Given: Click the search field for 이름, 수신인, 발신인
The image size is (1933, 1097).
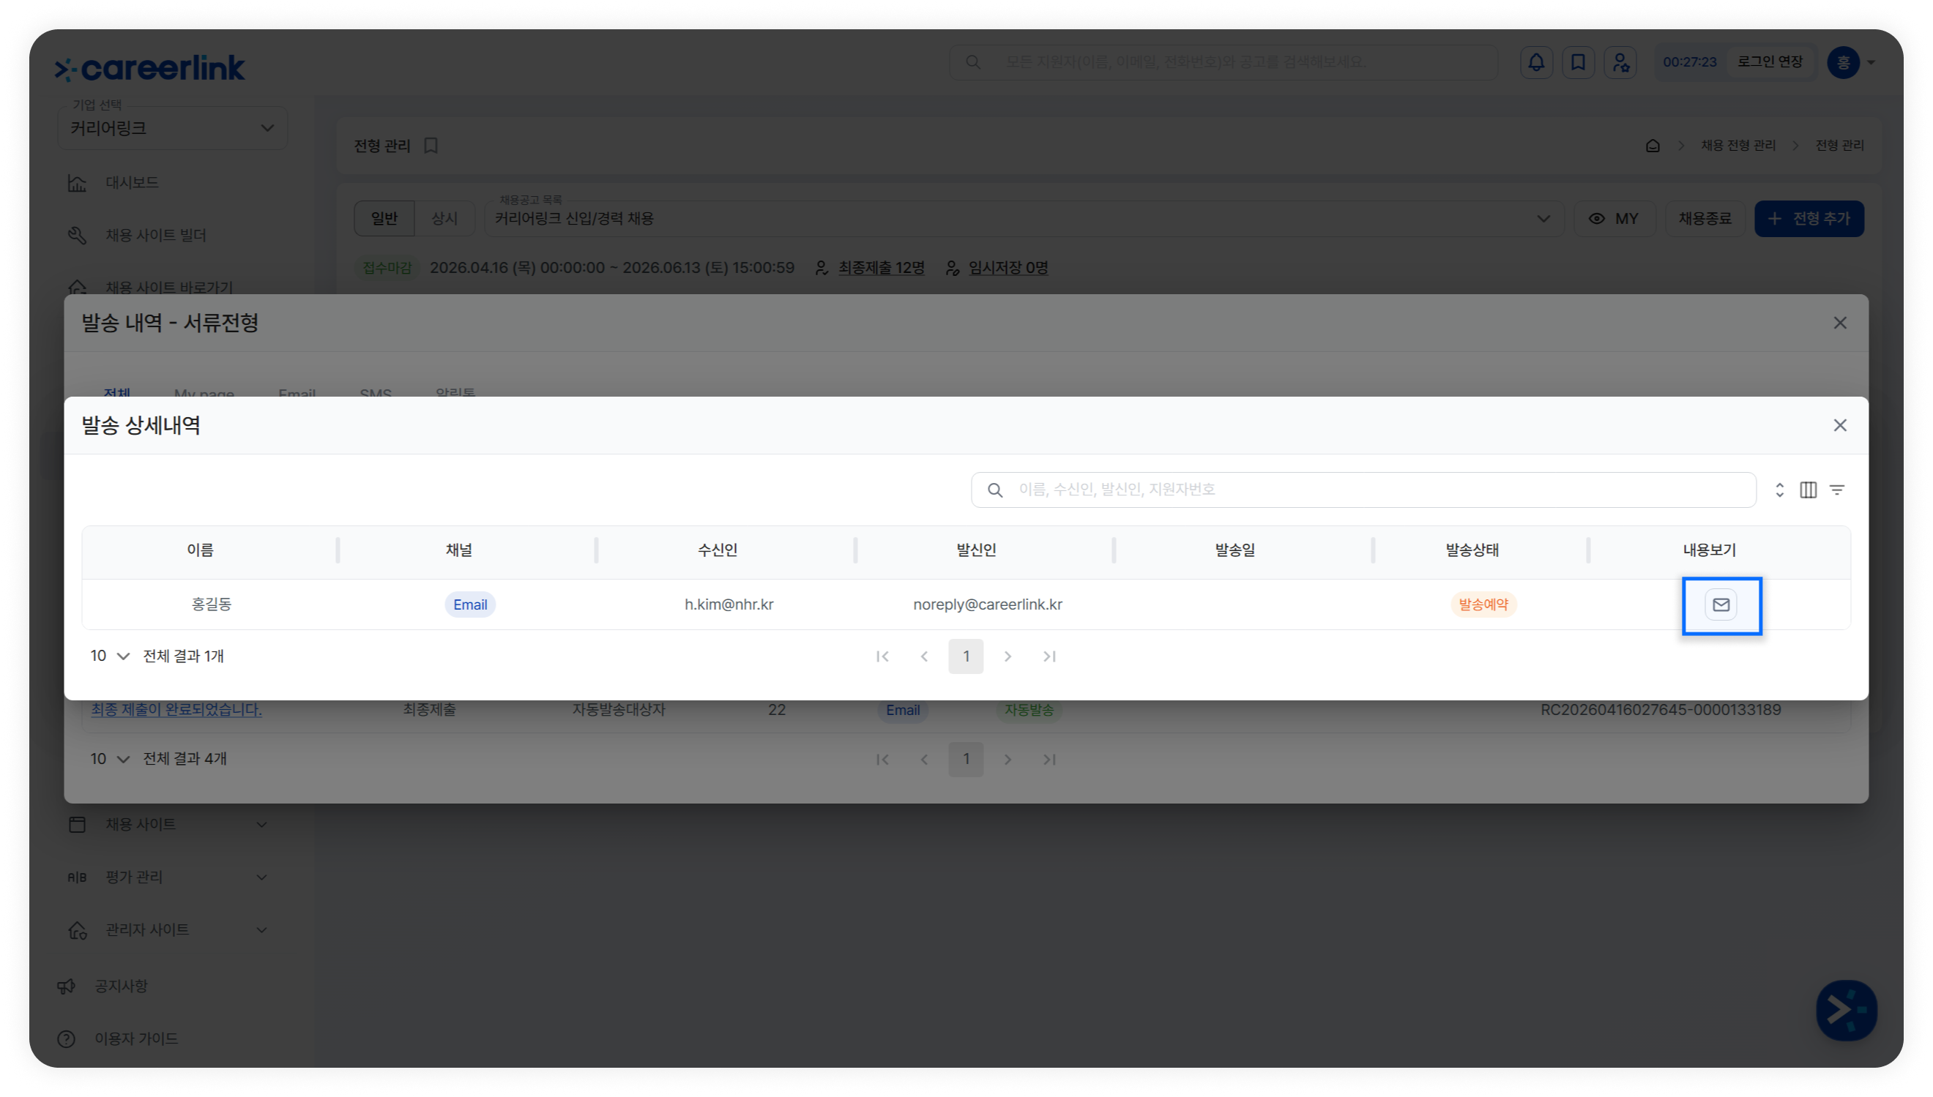Looking at the screenshot, I should [1363, 490].
